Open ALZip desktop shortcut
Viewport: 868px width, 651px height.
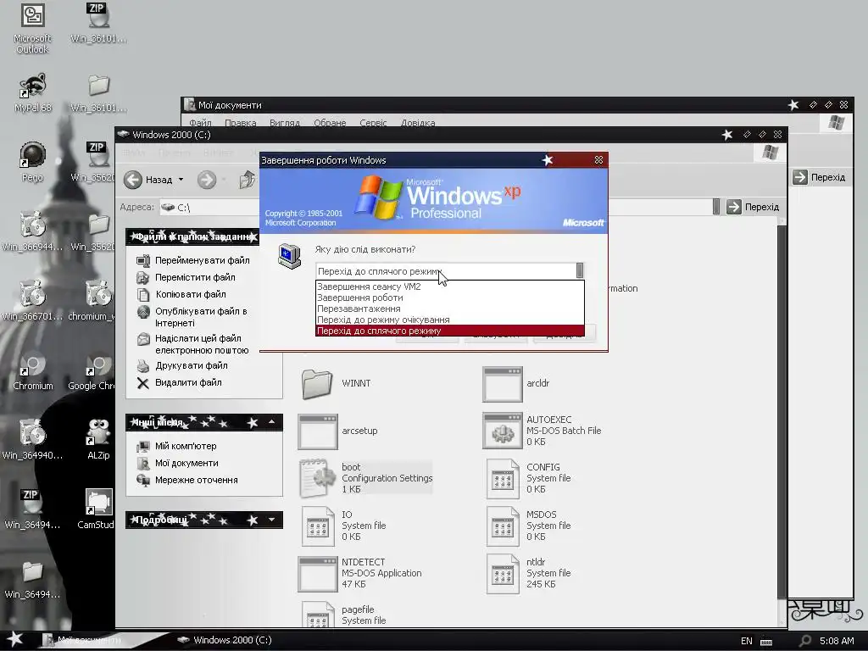pyautogui.click(x=98, y=440)
